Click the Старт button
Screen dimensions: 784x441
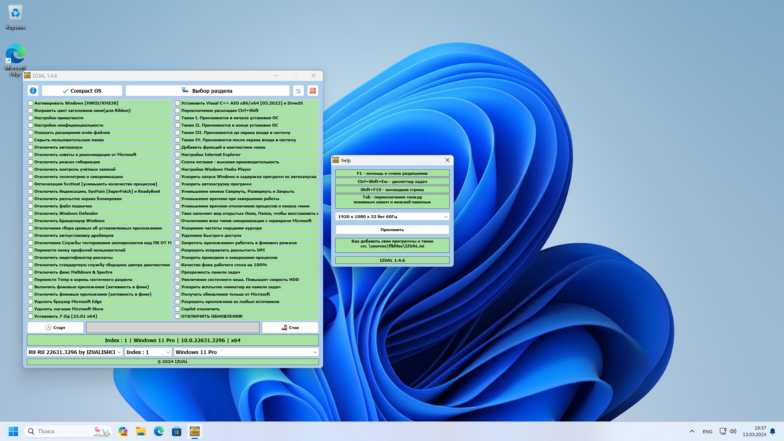tap(56, 327)
